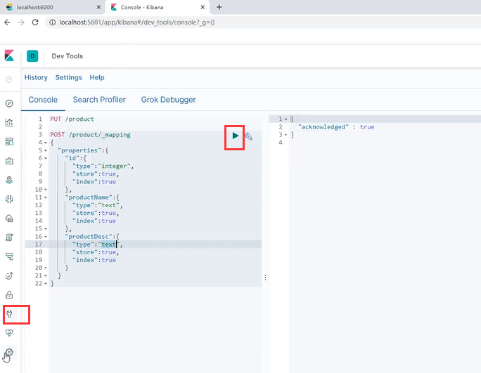Switch to localhost:9200 browser tab

[x=52, y=7]
